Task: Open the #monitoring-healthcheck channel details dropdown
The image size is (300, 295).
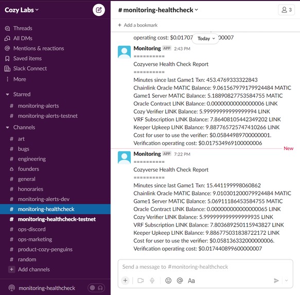Action: coord(158,10)
